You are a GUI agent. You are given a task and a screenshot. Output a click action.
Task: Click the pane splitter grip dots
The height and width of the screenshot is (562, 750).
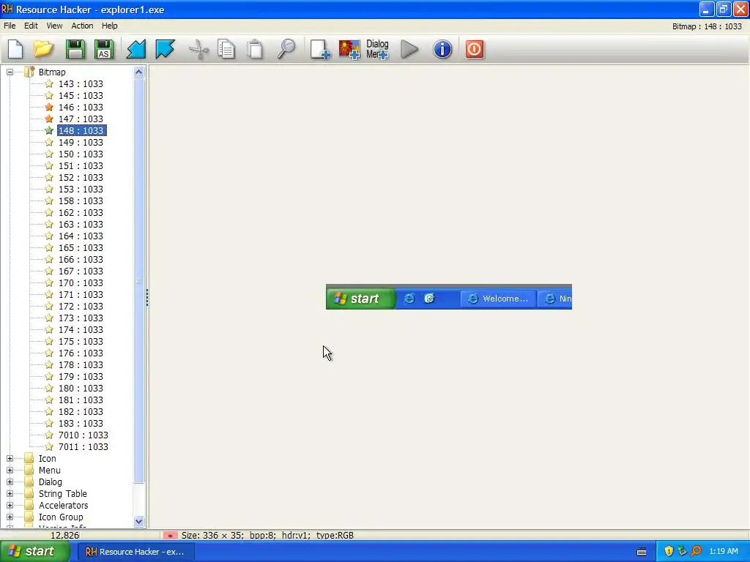(x=146, y=297)
